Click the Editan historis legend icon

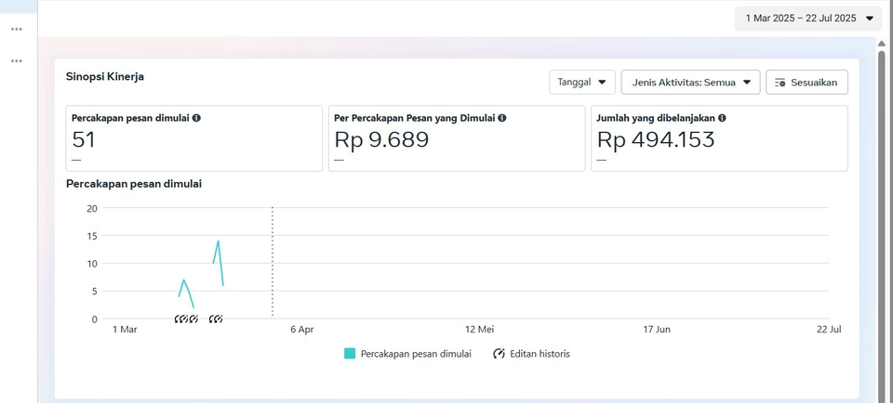coord(499,354)
